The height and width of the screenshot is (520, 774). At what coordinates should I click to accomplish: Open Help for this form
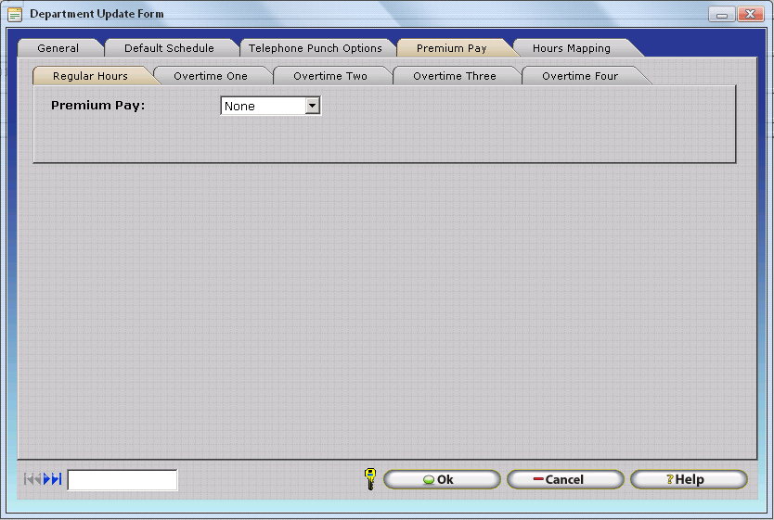click(x=688, y=479)
